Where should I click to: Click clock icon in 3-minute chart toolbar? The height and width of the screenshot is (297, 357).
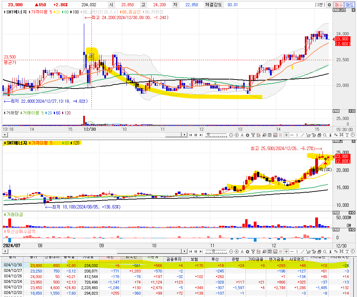click(x=353, y=135)
